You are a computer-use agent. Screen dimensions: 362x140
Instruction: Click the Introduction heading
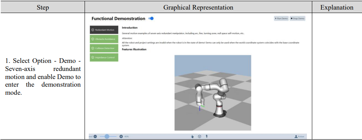coord(130,28)
